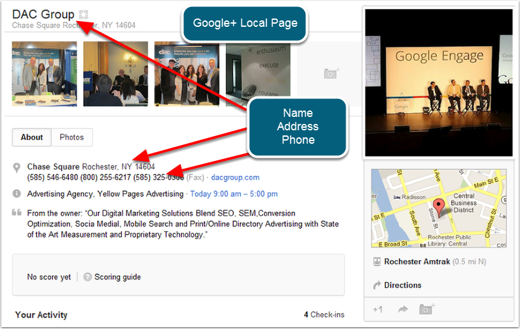Open second photo of conference room
The image size is (520, 329).
tap(116, 73)
